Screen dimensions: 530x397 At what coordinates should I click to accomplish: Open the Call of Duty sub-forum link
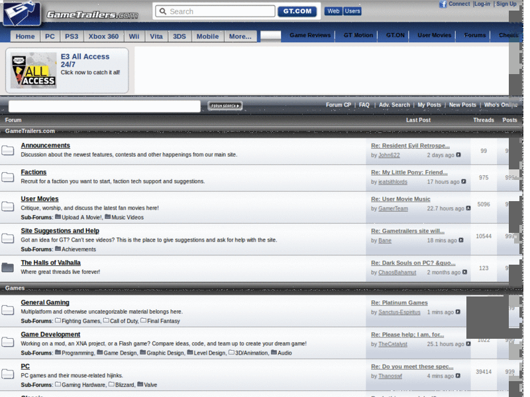pos(124,321)
